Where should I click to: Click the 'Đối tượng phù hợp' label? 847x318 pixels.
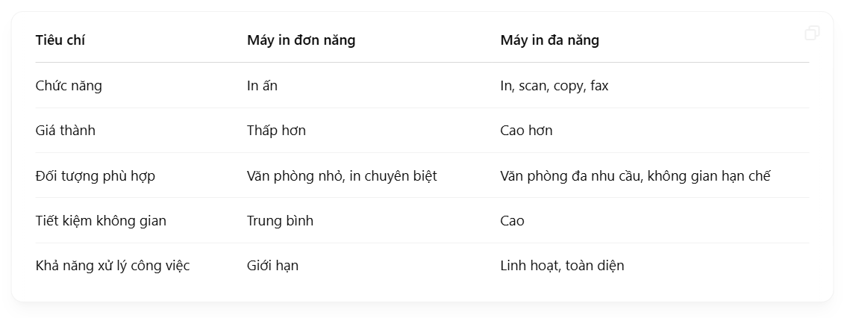pyautogui.click(x=95, y=176)
